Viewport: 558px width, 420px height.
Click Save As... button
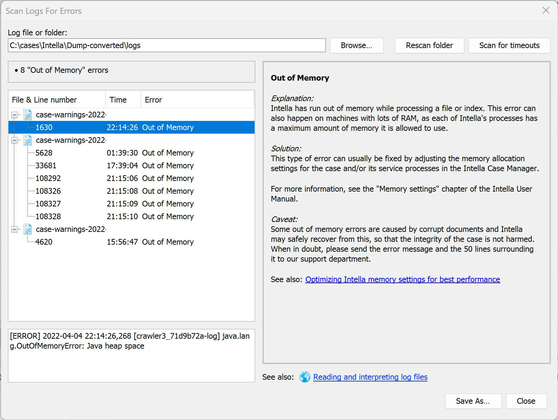tap(473, 401)
